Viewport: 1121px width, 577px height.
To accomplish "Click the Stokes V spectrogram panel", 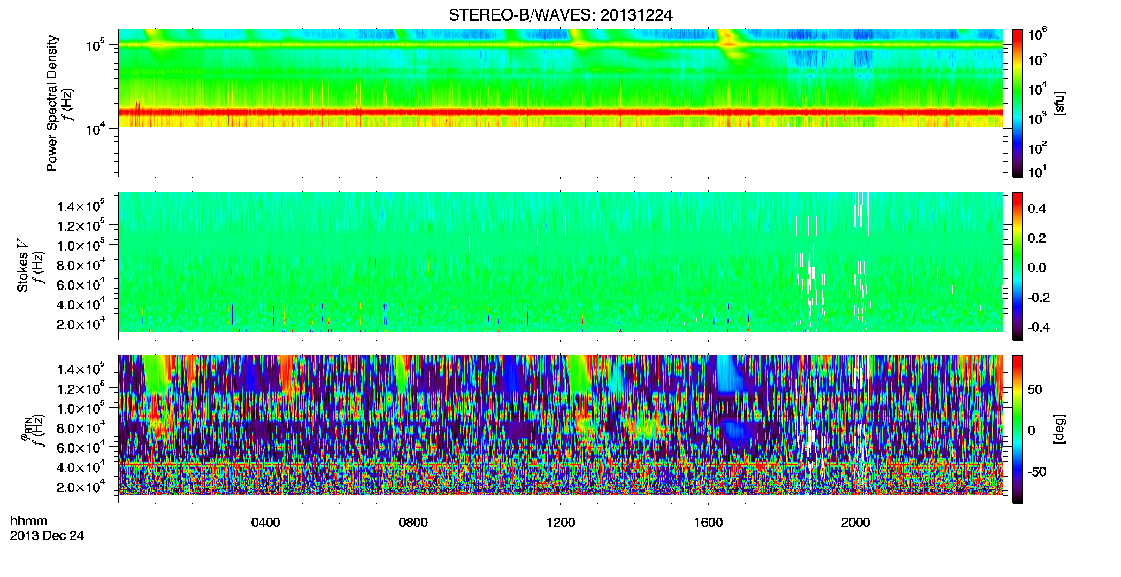I will pyautogui.click(x=560, y=266).
